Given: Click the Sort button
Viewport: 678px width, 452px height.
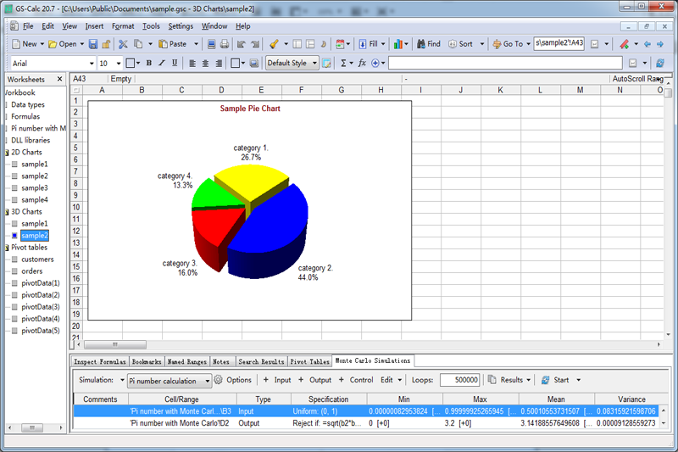Looking at the screenshot, I should 461,44.
